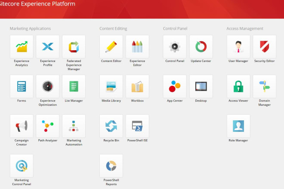Open the Recycle Bin icon
Screen dimensions: 284x189
tap(111, 126)
